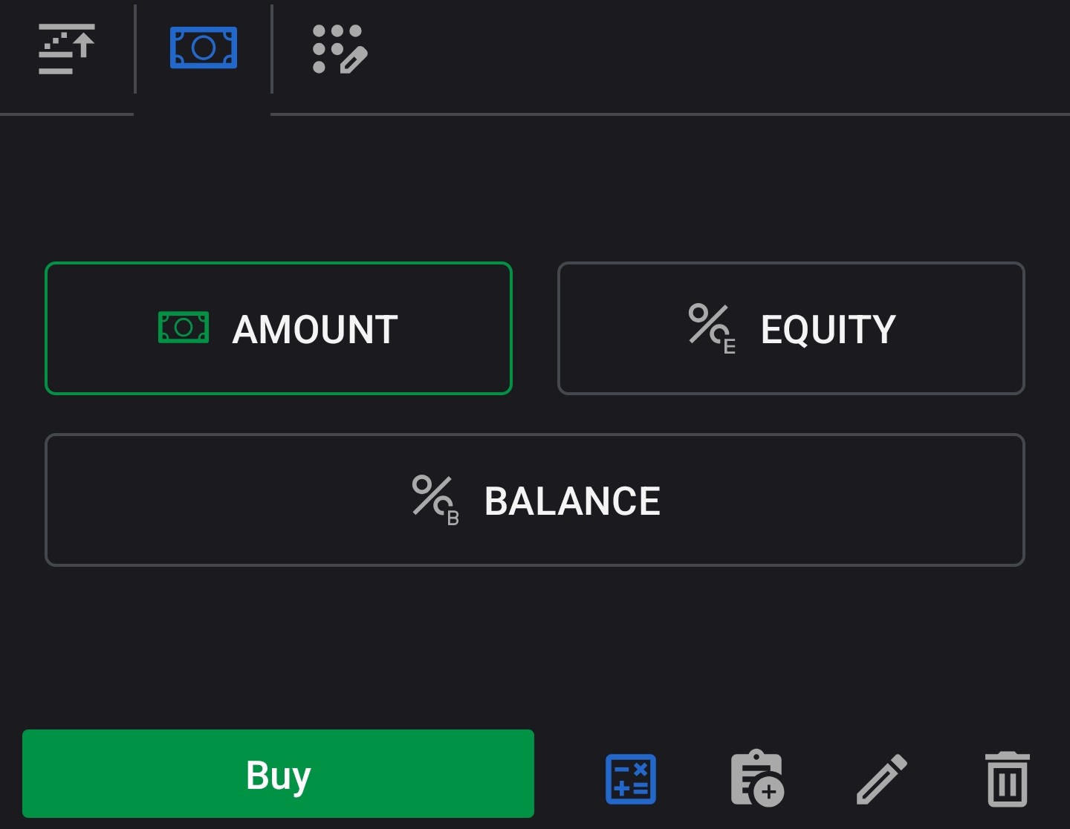Click the green-outlined AMOUNT button
Screen dimensions: 1070x829
[x=279, y=328]
